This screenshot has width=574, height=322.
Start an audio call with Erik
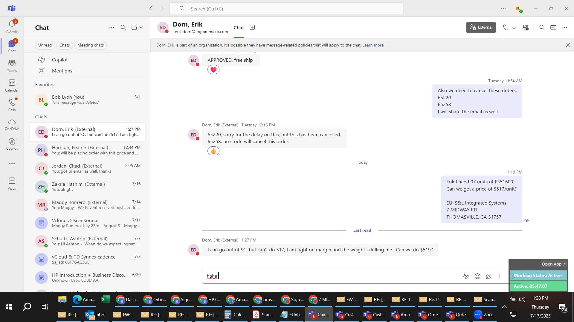(505, 27)
